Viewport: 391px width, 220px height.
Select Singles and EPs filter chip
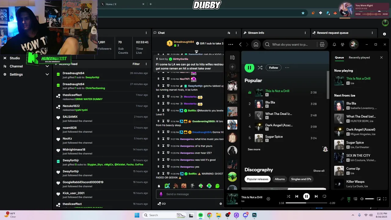(x=301, y=179)
